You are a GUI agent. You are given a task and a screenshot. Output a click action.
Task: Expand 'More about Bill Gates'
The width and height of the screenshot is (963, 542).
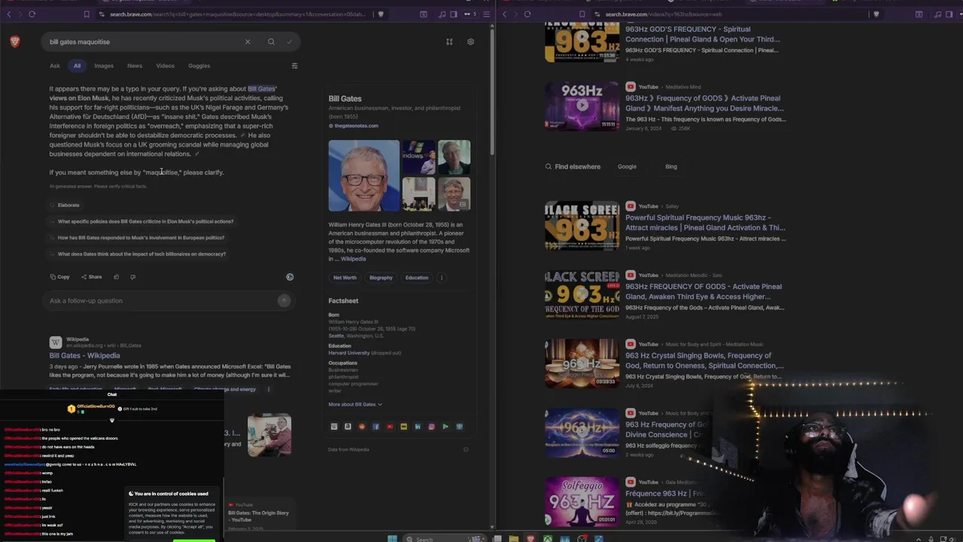355,404
